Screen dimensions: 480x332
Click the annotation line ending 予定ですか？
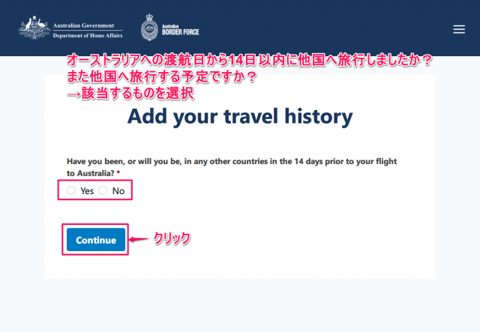[162, 76]
